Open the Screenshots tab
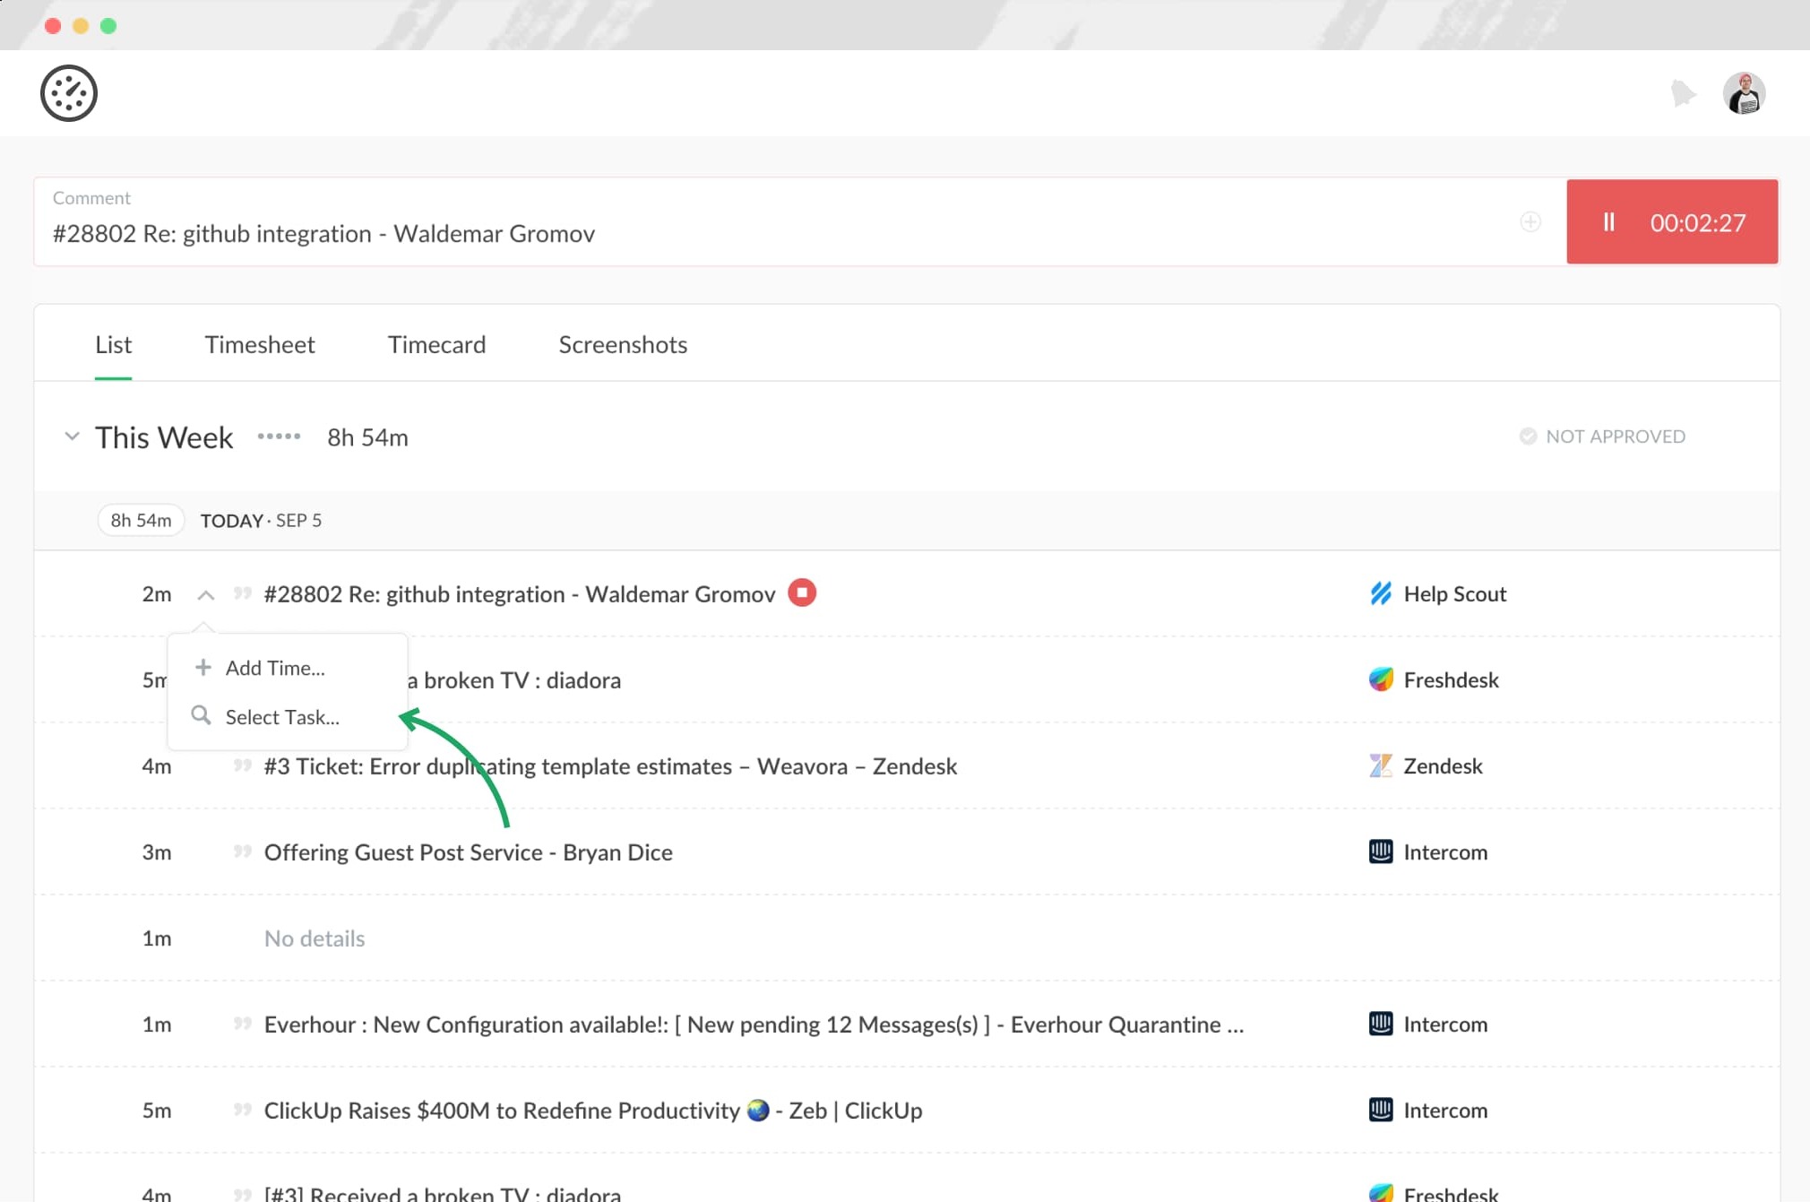 click(623, 344)
